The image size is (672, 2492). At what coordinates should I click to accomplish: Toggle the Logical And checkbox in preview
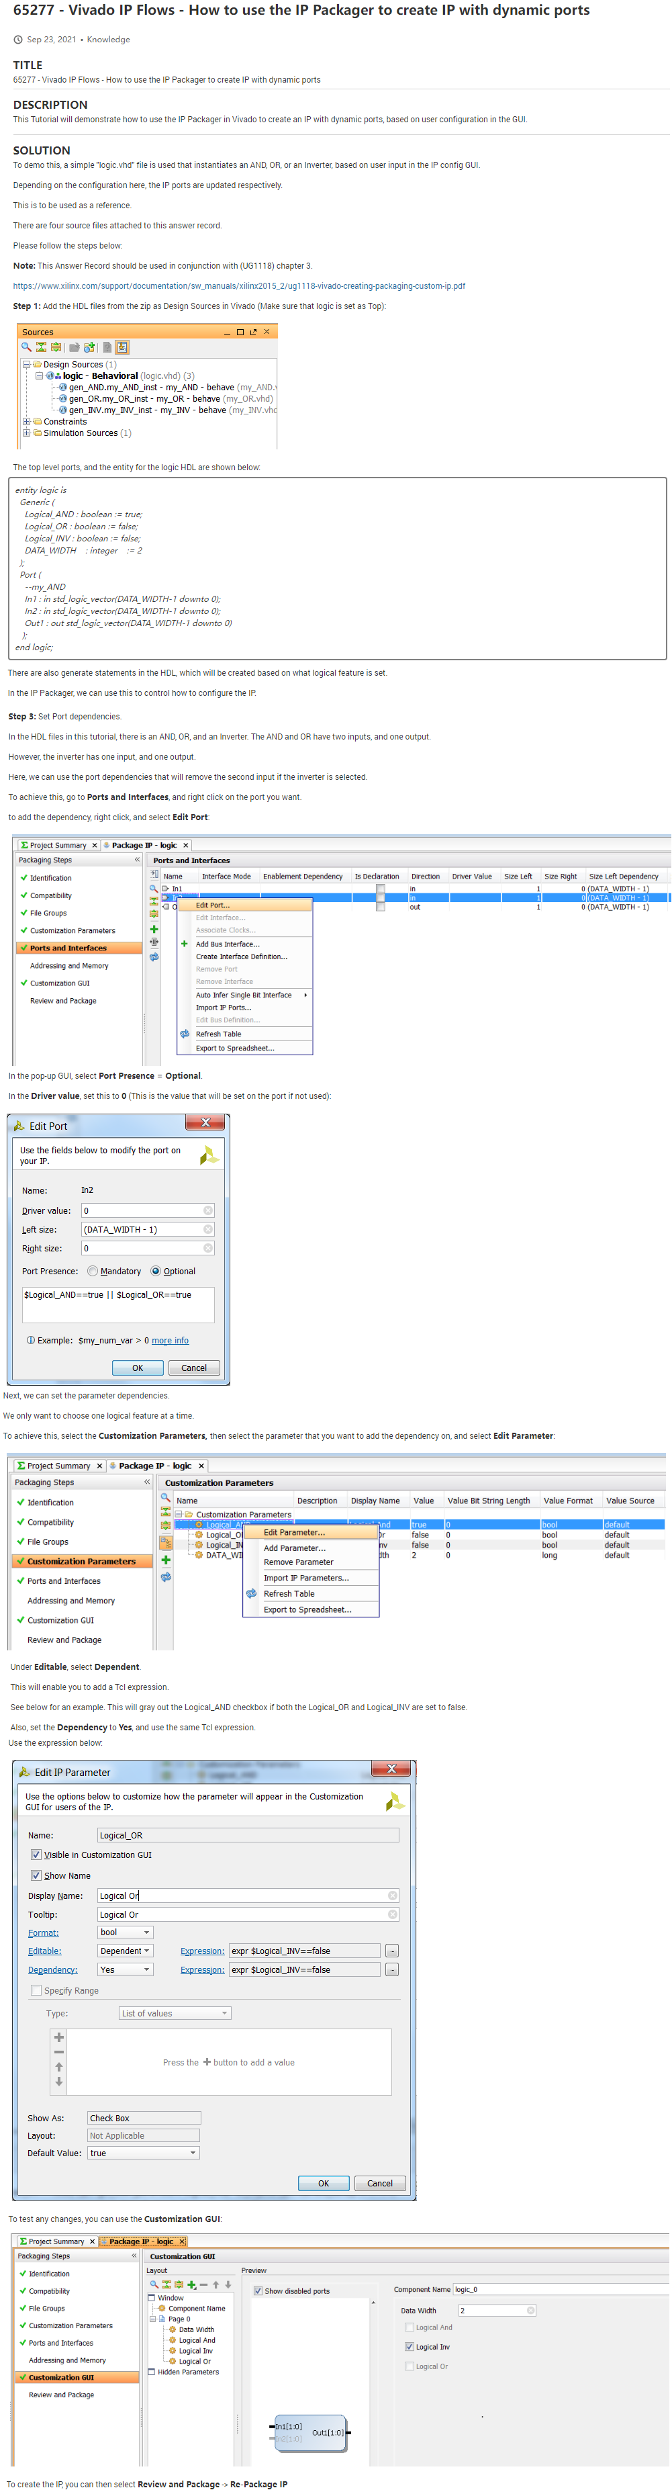409,2327
